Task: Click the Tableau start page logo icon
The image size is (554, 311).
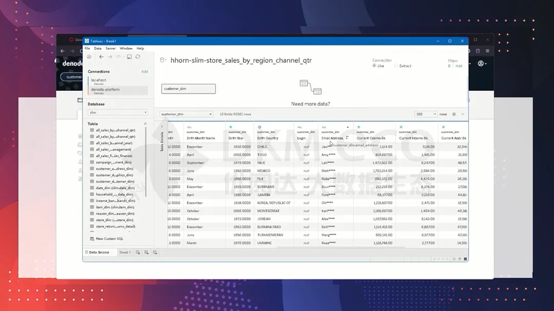Action: (89, 57)
